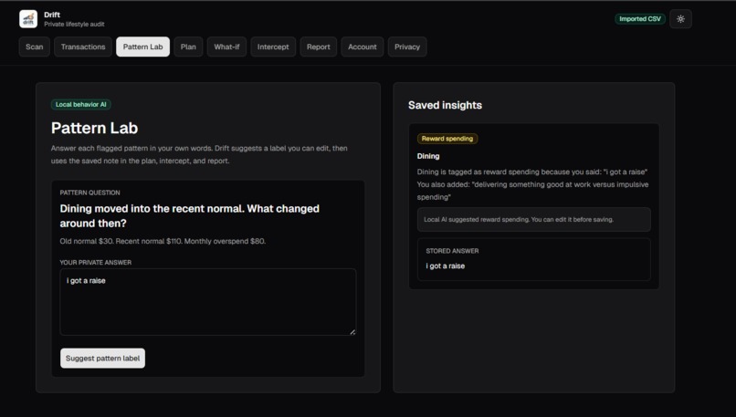Viewport: 736px width, 417px height.
Task: Switch to the Transactions tab
Action: coord(83,47)
